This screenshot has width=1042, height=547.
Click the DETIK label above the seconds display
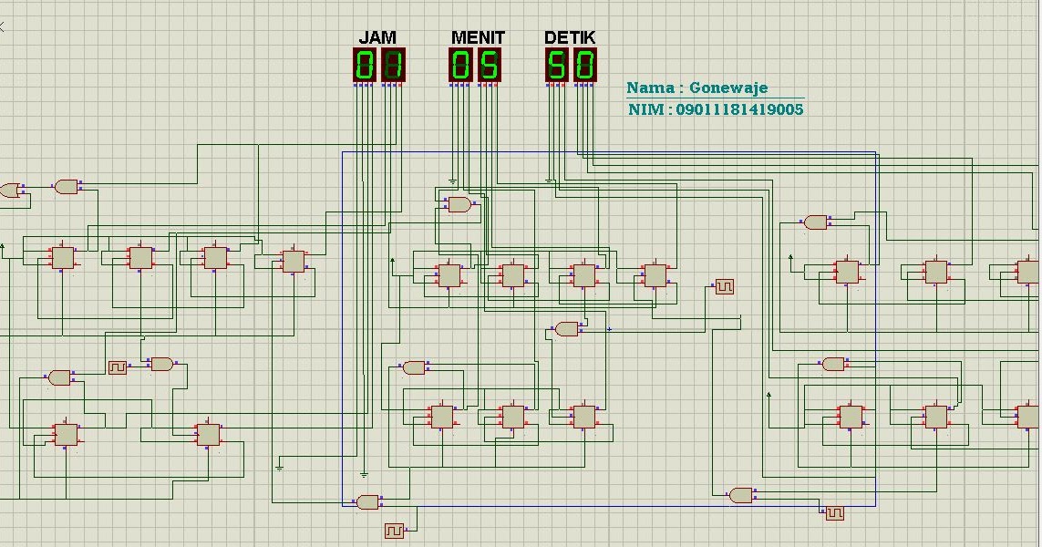(x=570, y=37)
